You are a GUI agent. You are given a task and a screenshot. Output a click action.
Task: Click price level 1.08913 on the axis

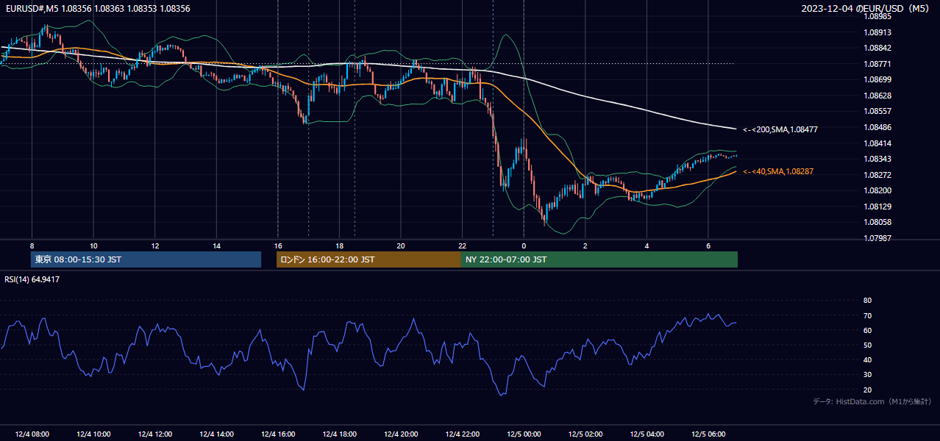pos(877,32)
